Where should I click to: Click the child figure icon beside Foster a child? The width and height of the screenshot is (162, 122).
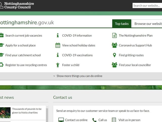pyautogui.click(x=58, y=65)
